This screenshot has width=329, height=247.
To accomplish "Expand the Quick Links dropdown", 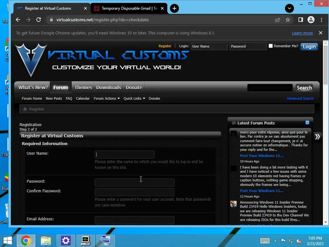I will coord(134,98).
